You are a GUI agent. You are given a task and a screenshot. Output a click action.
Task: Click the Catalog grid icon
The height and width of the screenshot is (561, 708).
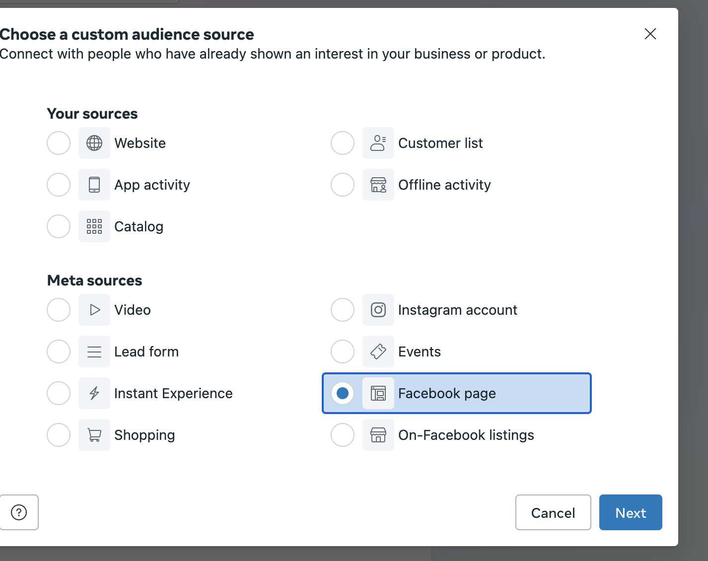click(x=94, y=226)
